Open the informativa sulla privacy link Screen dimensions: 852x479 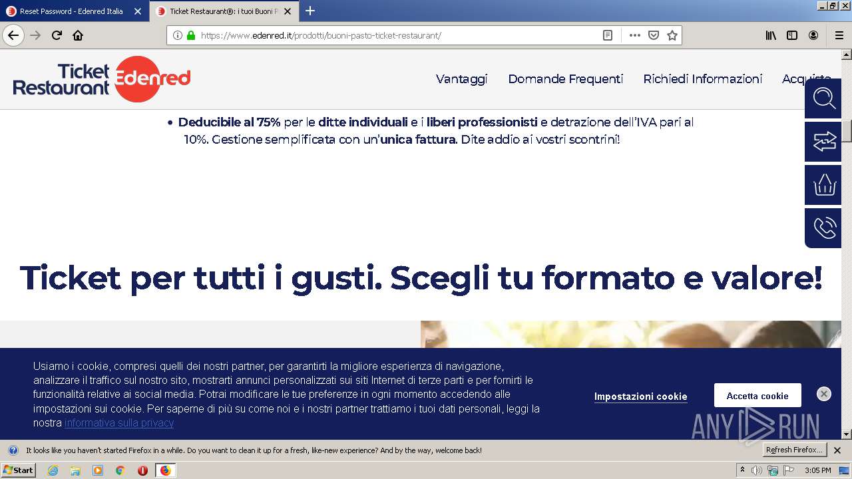pyautogui.click(x=119, y=423)
